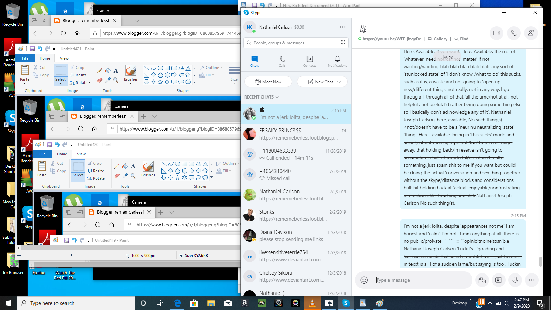This screenshot has width=551, height=310.
Task: Choose Oval shape in Untitled421 Paint shapes
Action: click(160, 68)
